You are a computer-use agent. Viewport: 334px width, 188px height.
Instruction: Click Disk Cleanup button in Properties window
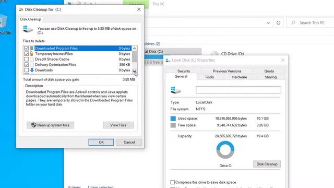pos(267,164)
